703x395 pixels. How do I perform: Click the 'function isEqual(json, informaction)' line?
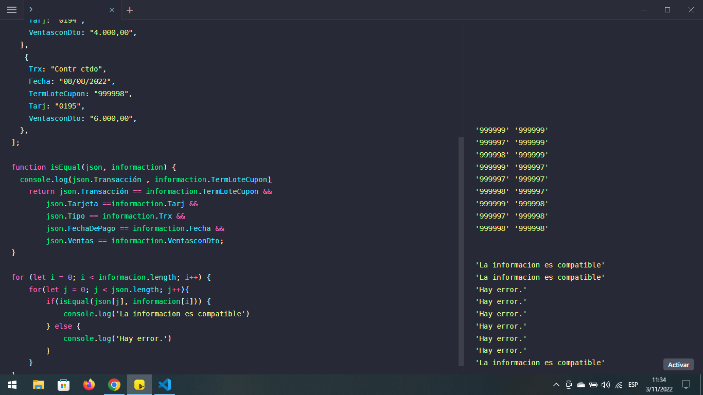[94, 167]
